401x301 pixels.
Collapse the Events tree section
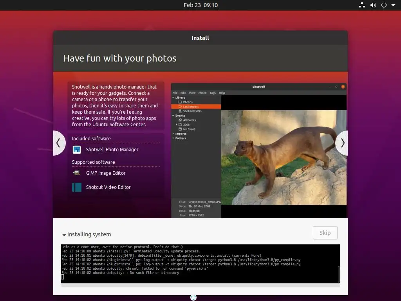(173, 116)
